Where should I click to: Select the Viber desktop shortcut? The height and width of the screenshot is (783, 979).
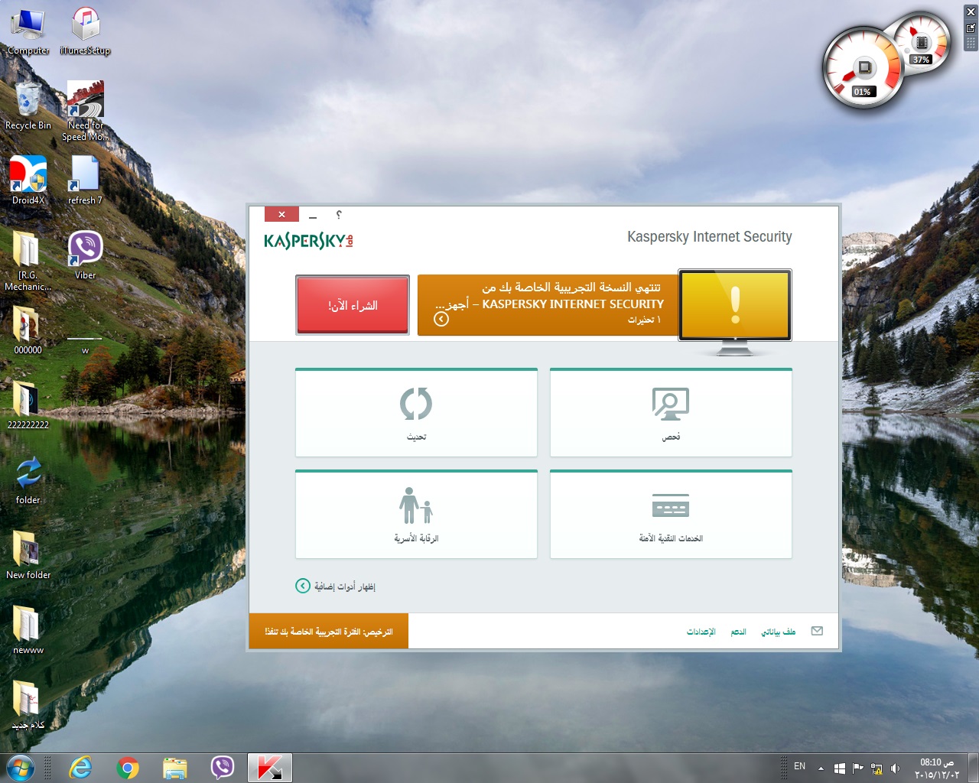point(85,255)
